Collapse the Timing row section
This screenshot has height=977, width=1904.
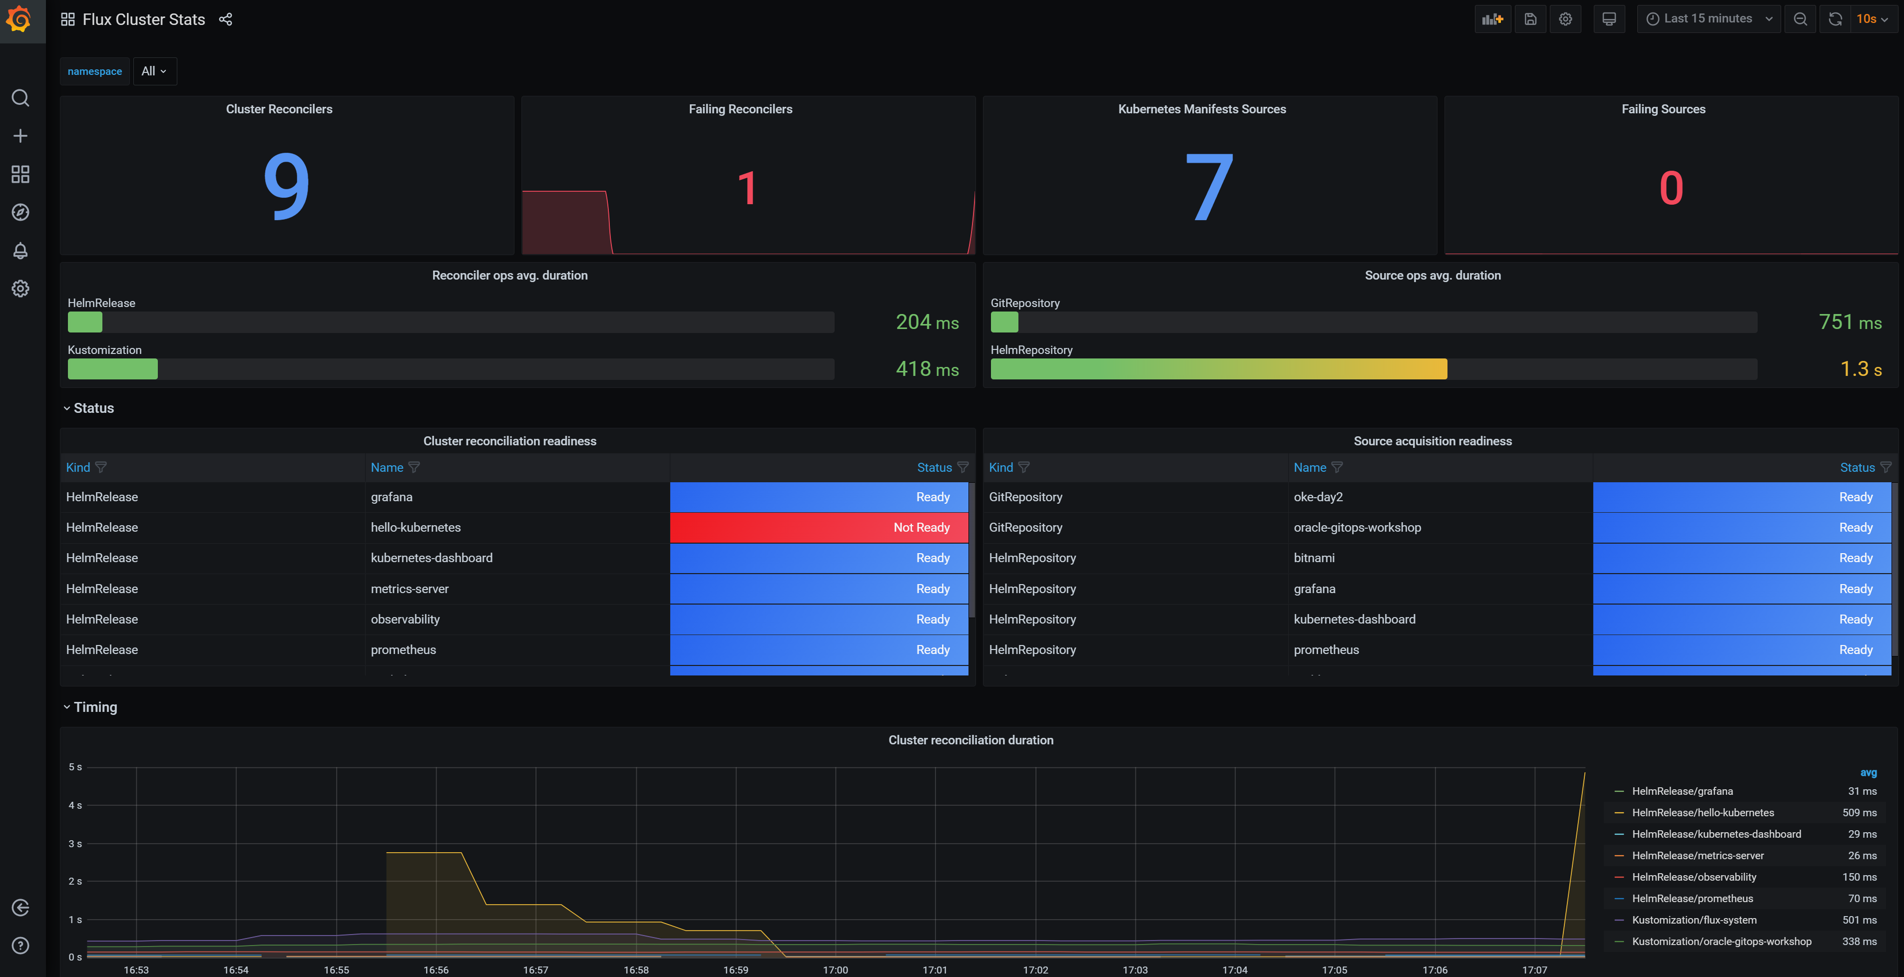click(x=89, y=707)
